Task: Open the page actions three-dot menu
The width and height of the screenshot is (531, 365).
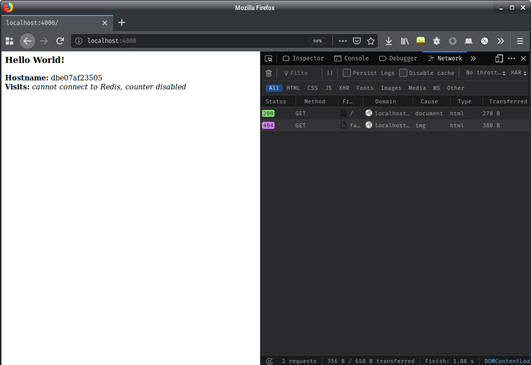Action: tap(343, 41)
